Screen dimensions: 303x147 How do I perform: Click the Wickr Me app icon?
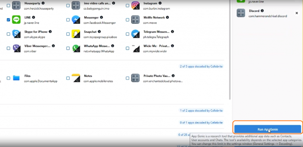pos(135,48)
